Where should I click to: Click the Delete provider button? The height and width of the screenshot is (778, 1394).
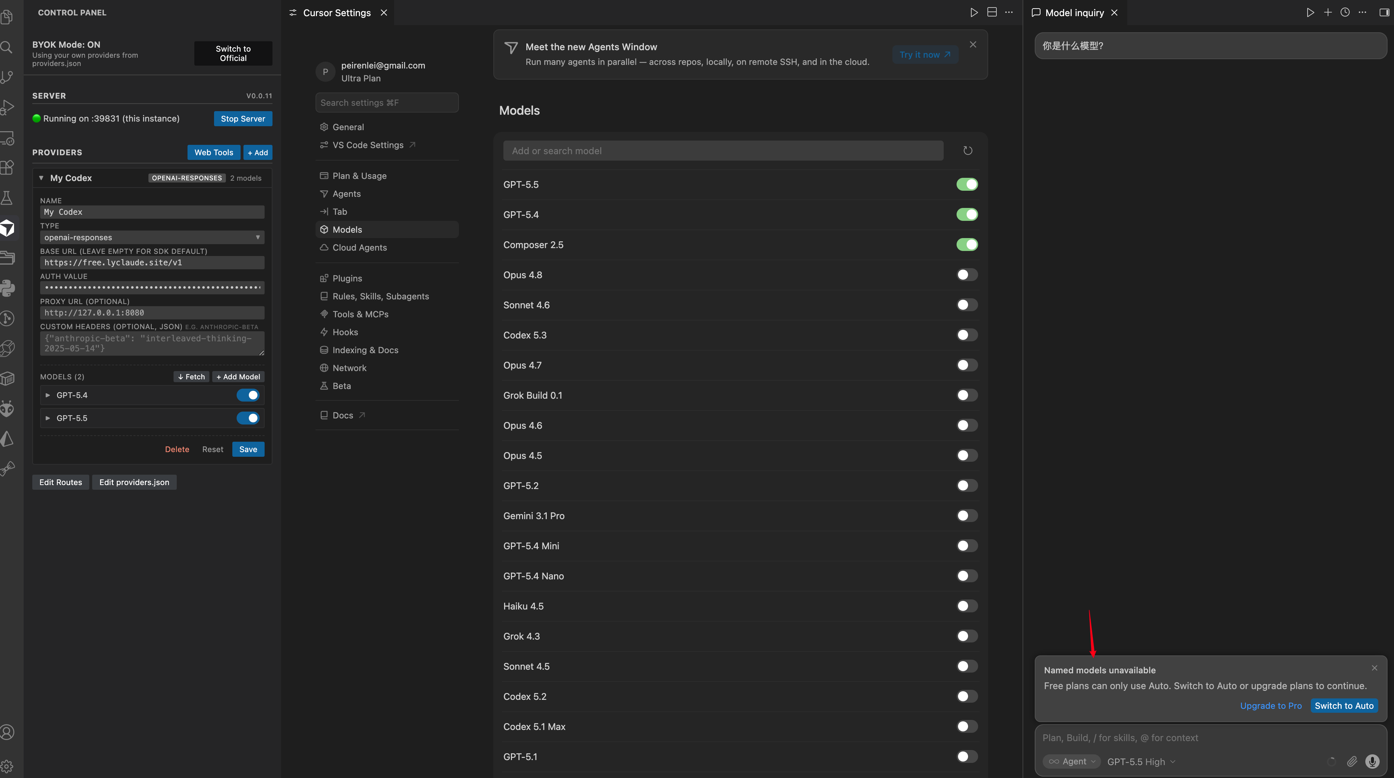177,449
